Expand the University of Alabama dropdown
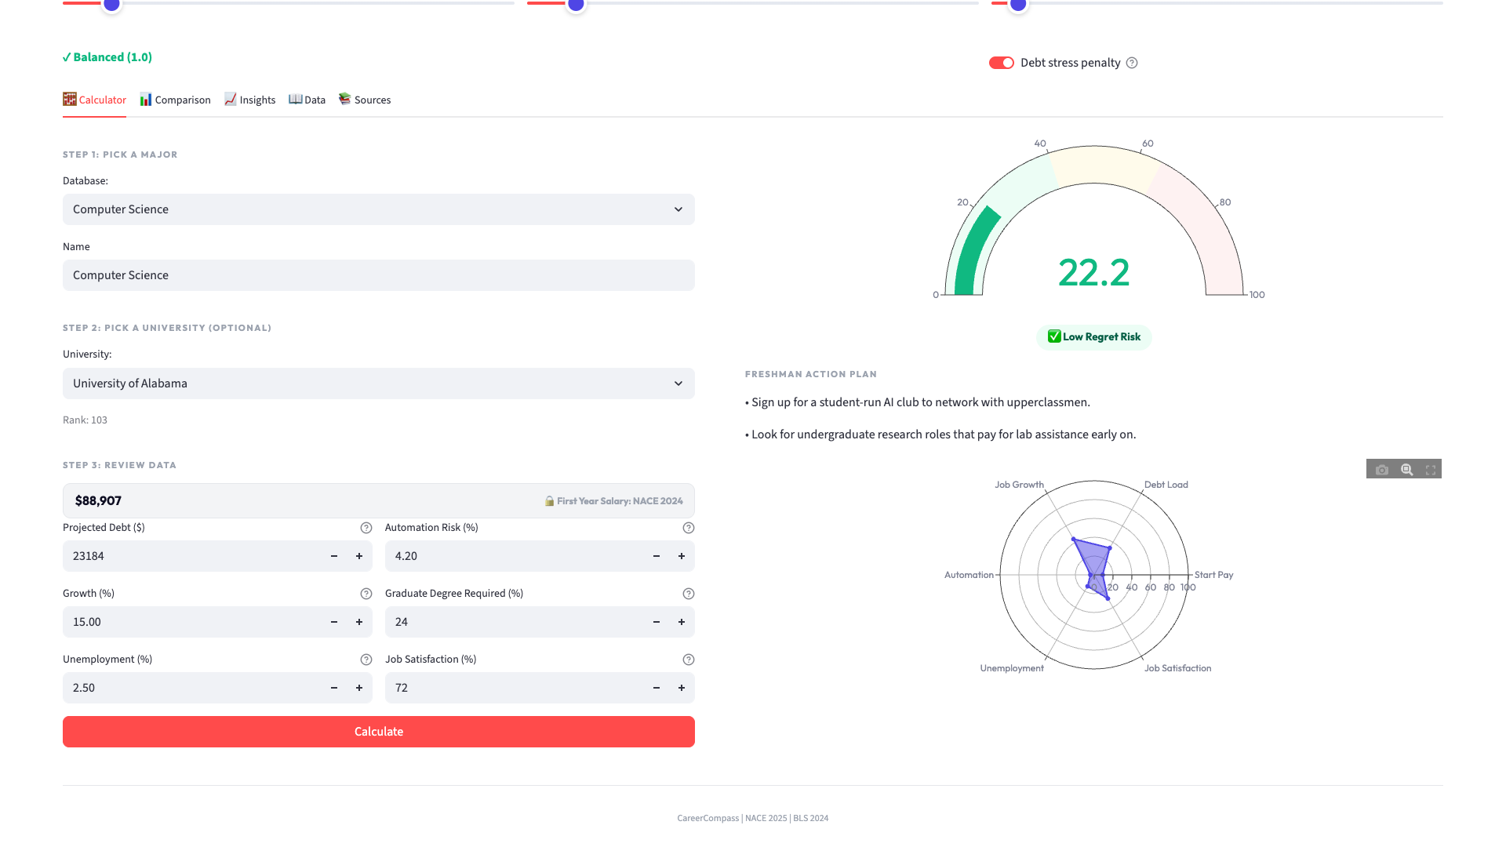This screenshot has height=847, width=1506. (378, 384)
